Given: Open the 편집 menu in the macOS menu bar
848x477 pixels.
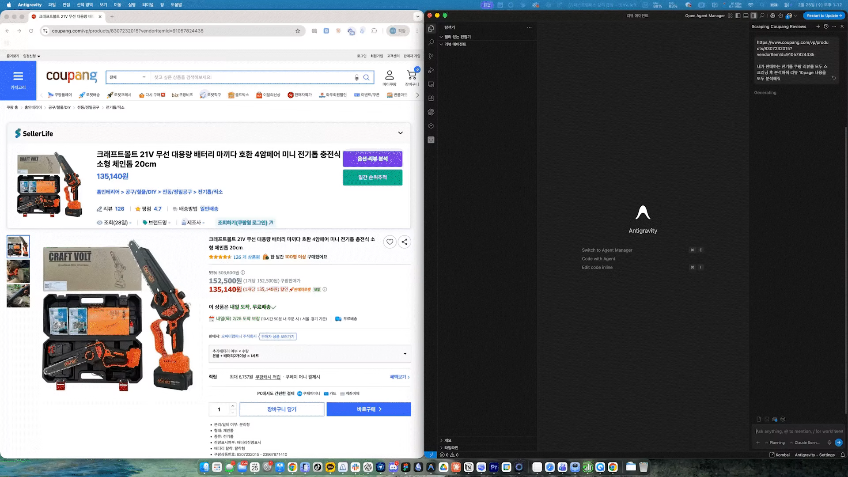Looking at the screenshot, I should click(x=66, y=5).
